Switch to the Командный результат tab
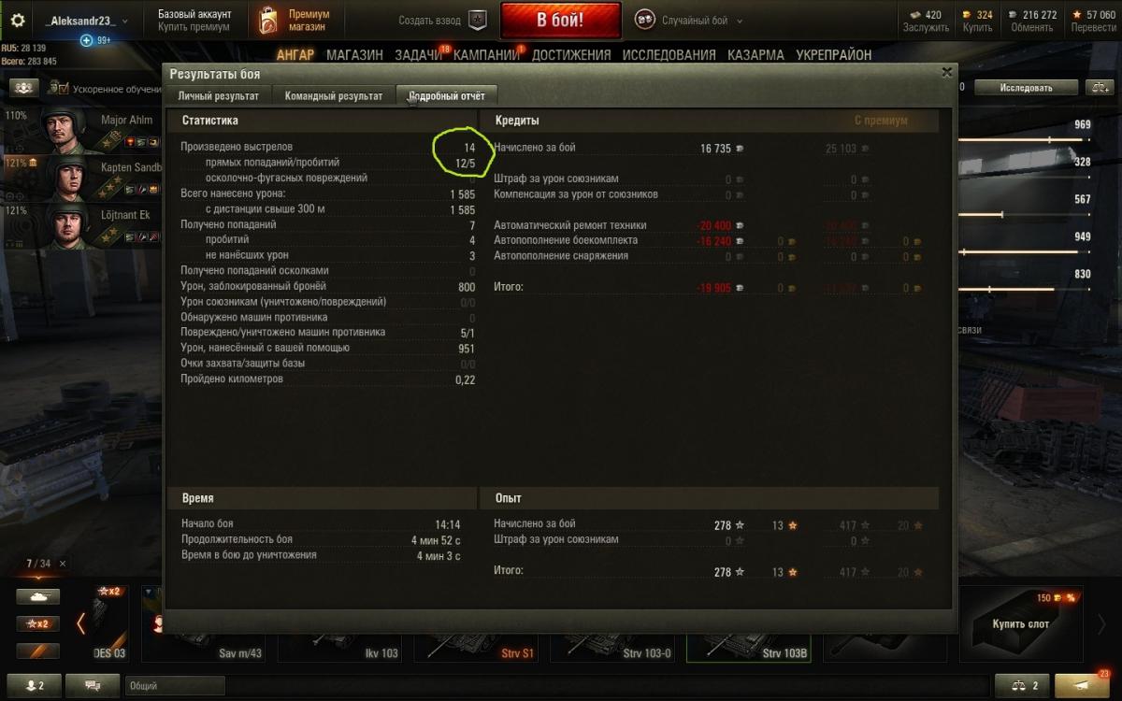The width and height of the screenshot is (1122, 701). (x=334, y=95)
